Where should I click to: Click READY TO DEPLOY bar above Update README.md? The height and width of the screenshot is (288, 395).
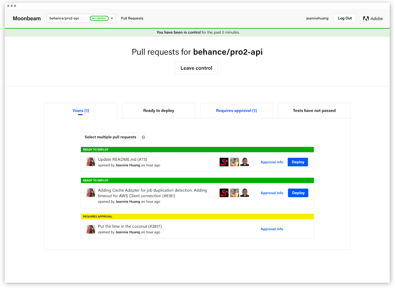pos(197,150)
